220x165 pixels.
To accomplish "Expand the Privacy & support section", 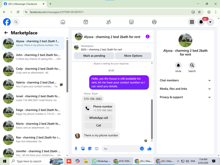I will (x=185, y=97).
